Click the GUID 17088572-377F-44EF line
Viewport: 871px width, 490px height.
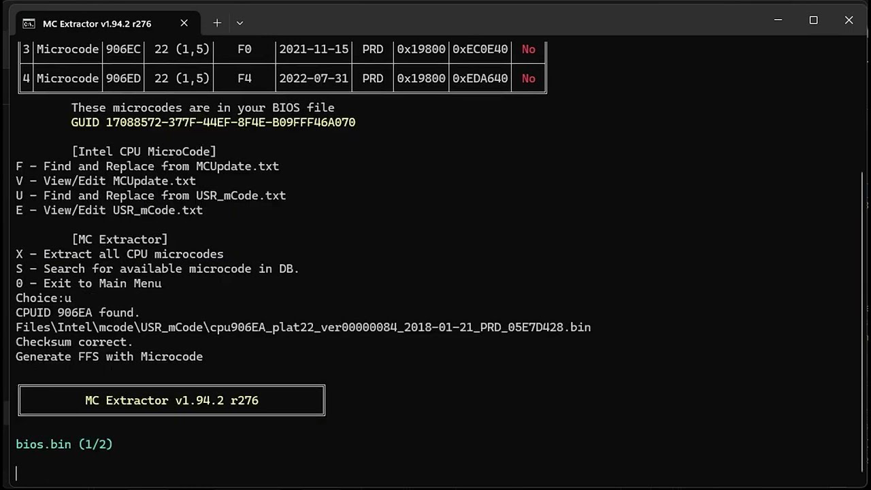213,122
